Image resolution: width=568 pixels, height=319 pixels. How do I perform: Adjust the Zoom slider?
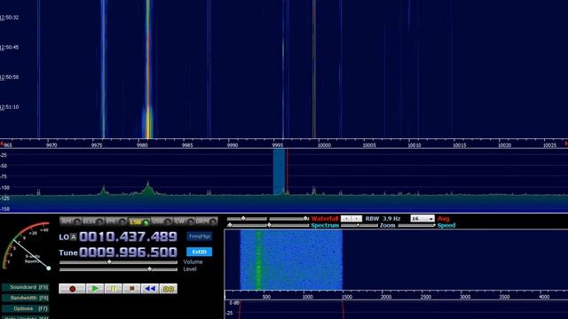(359, 225)
